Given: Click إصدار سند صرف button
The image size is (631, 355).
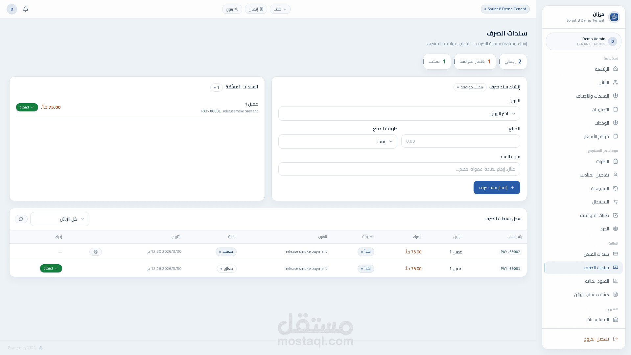Looking at the screenshot, I should point(497,188).
